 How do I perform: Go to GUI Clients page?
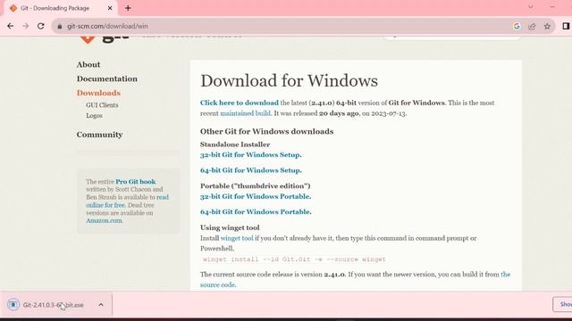click(x=102, y=105)
